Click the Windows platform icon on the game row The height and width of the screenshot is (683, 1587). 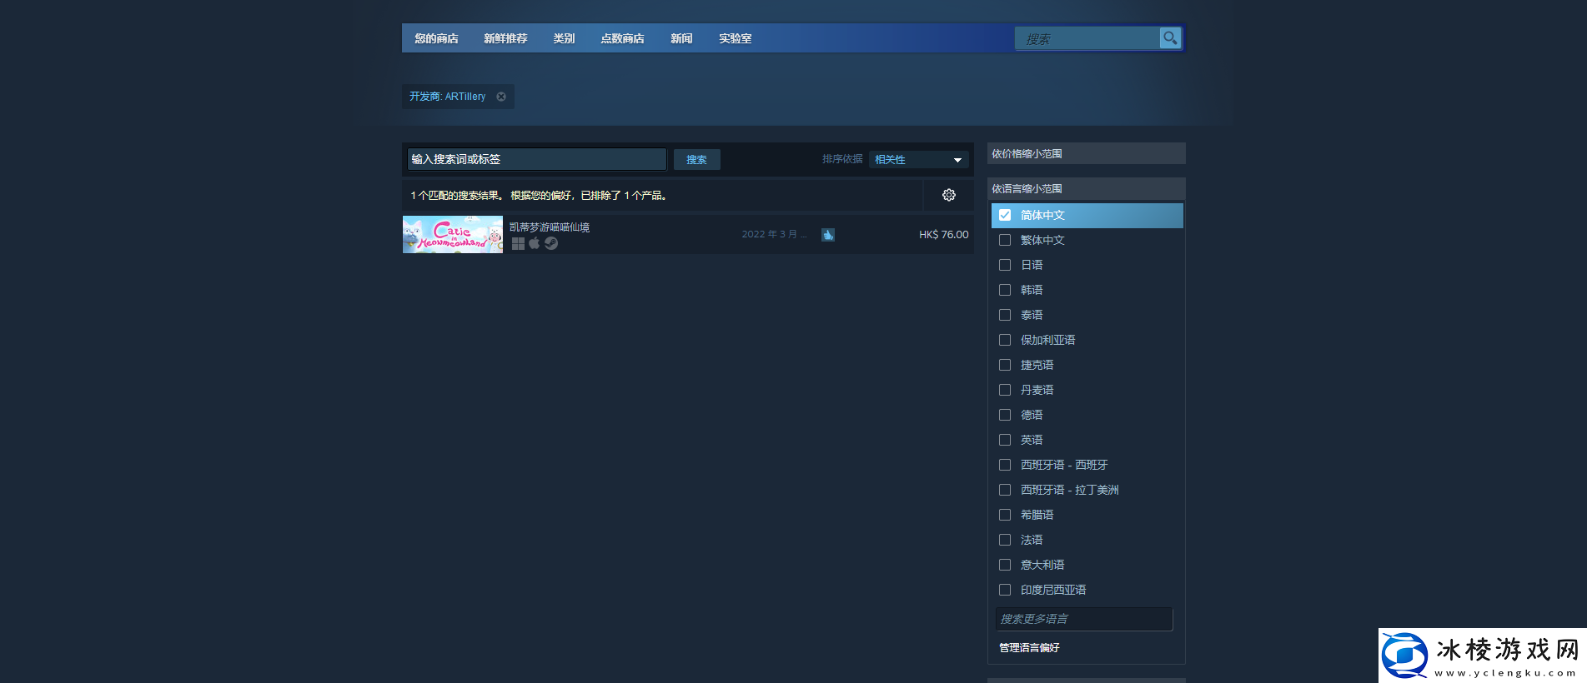(518, 243)
